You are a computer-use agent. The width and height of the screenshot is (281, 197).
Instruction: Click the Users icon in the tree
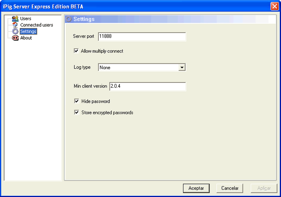15,19
